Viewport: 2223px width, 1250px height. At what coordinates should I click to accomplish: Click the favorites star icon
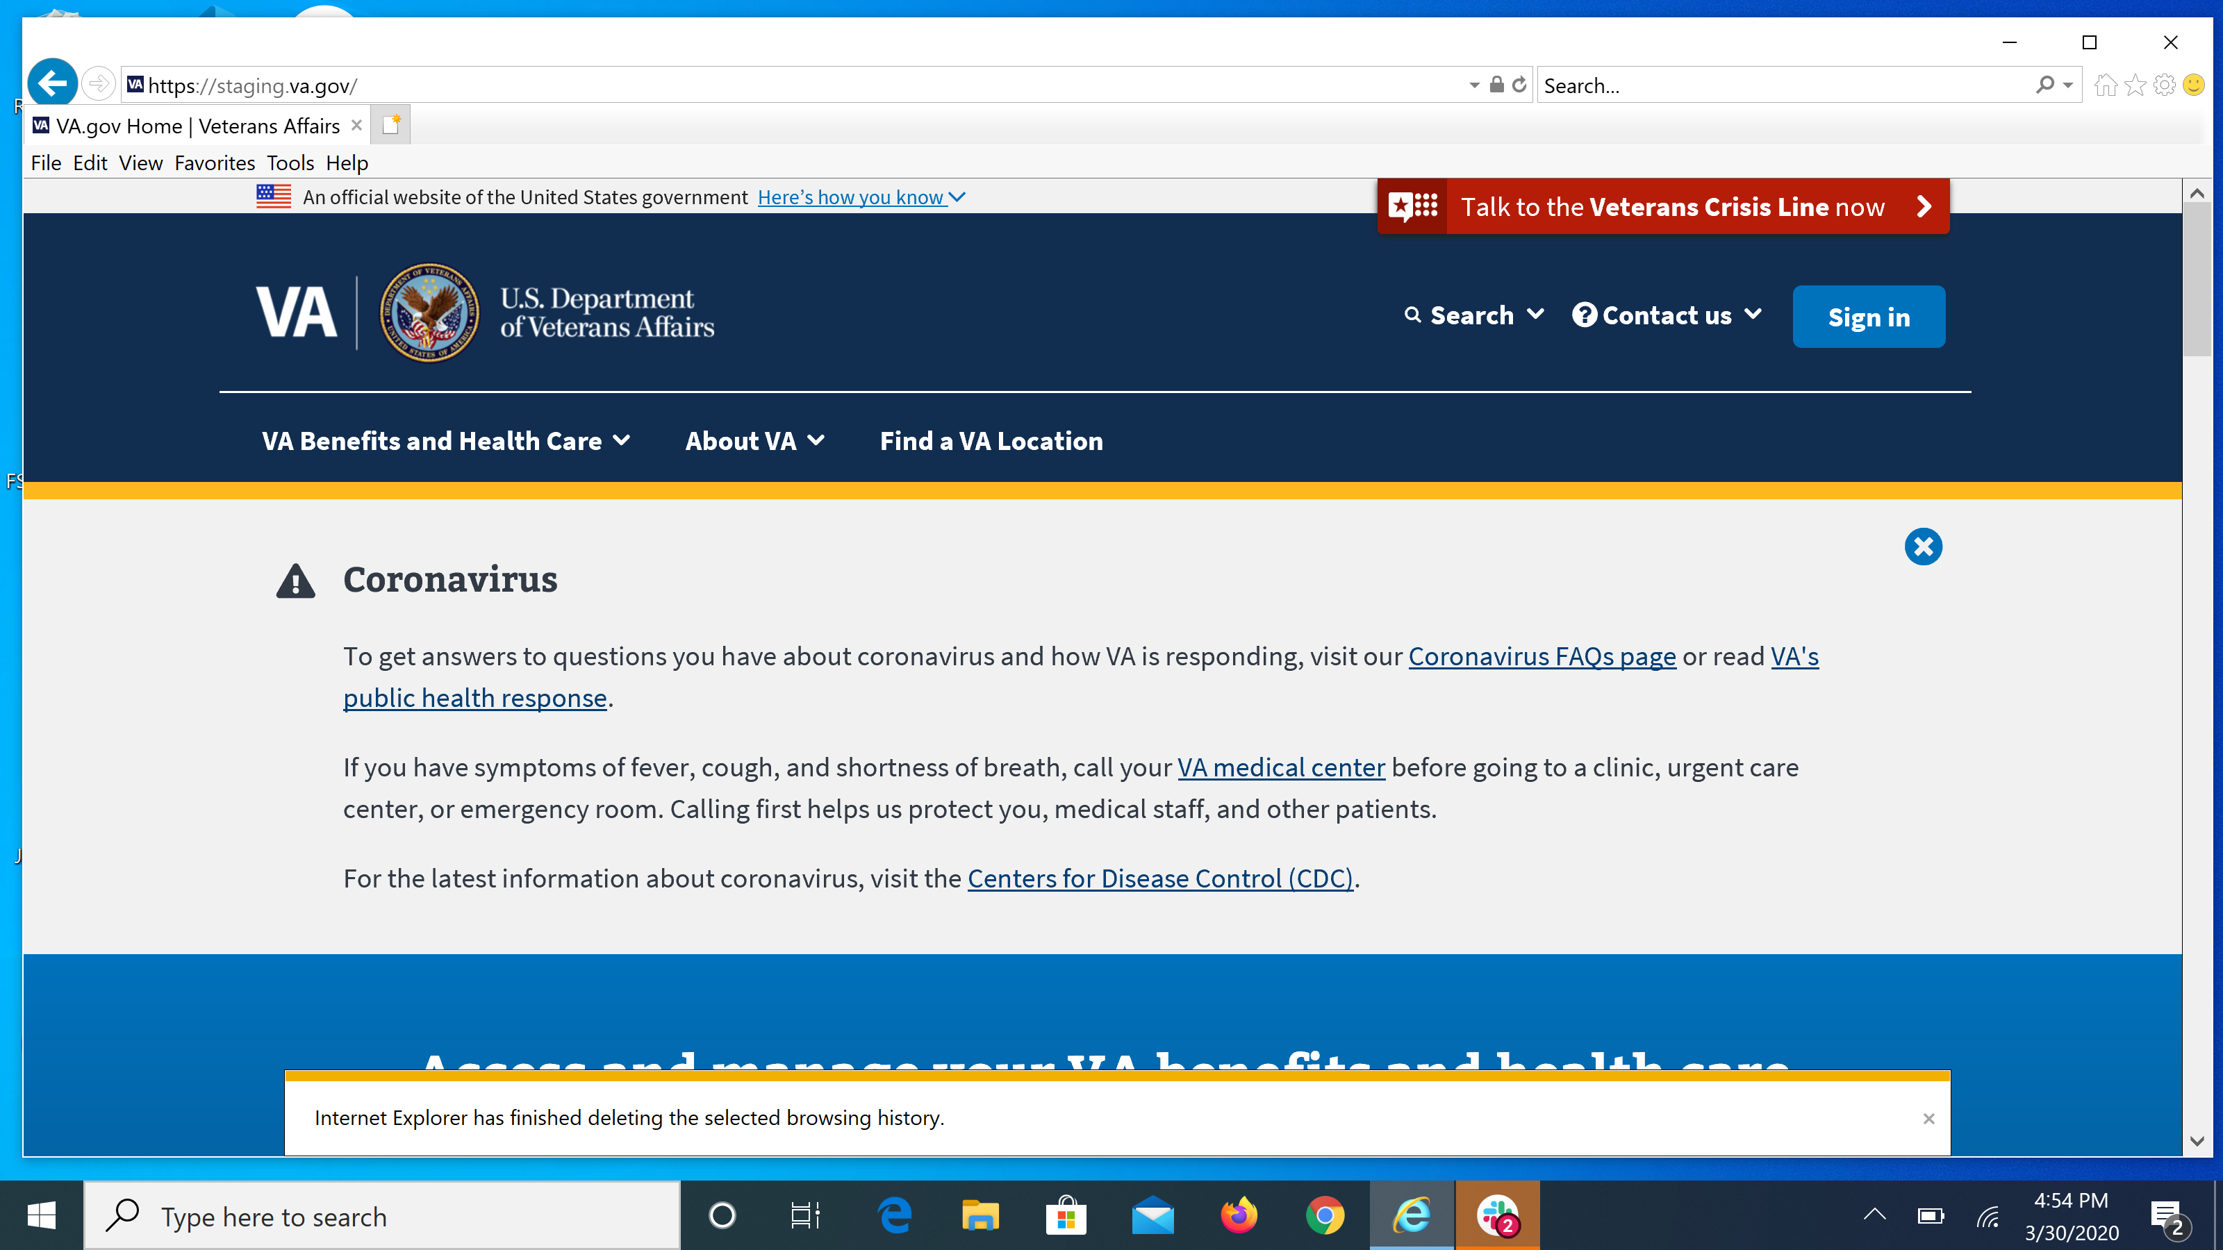[2135, 85]
